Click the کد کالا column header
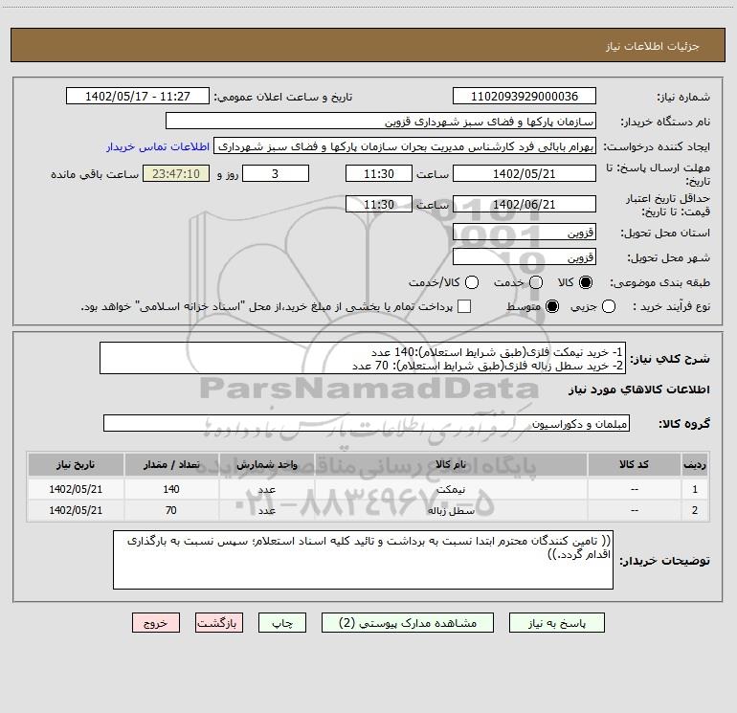Screen dimensions: 737x713 point(634,465)
